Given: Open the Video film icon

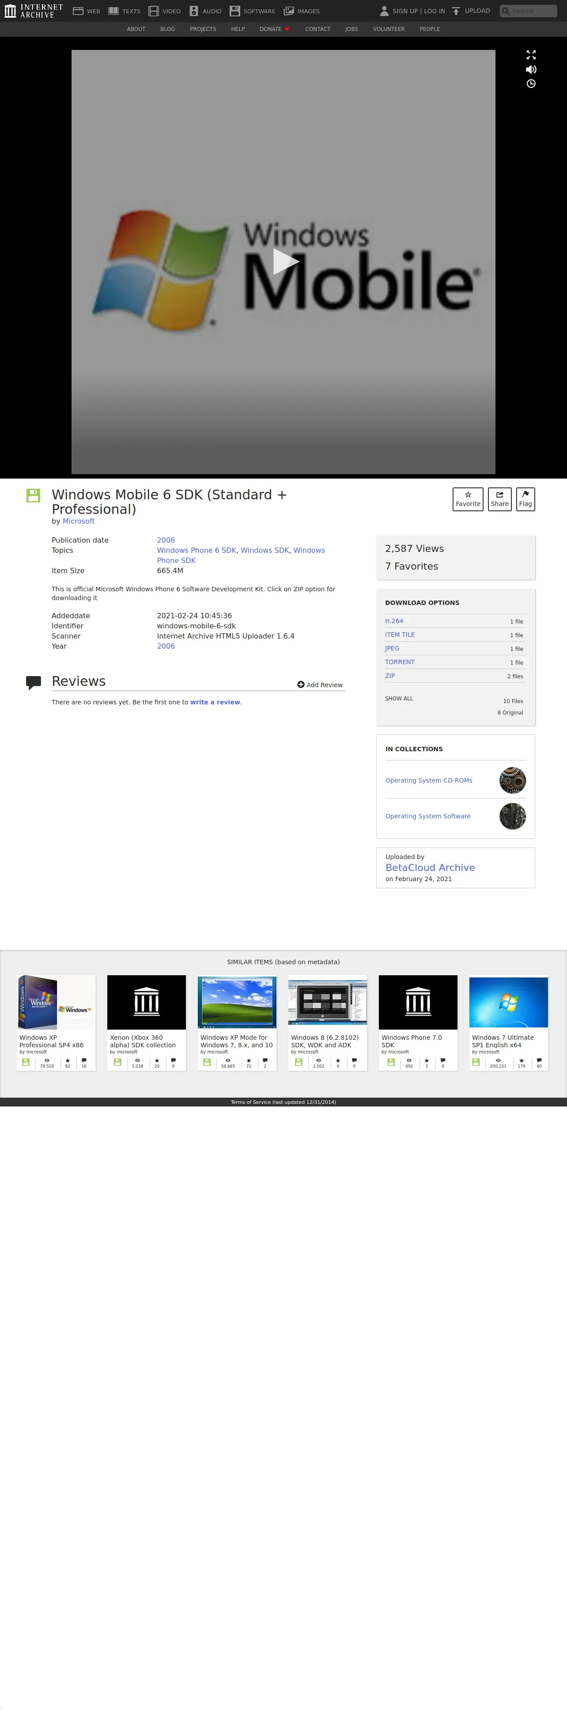Looking at the screenshot, I should (x=153, y=11).
